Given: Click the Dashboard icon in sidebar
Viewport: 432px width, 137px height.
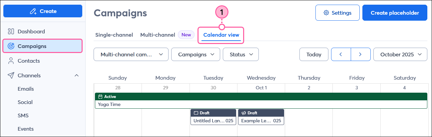Looking at the screenshot, I should pyautogui.click(x=11, y=32).
